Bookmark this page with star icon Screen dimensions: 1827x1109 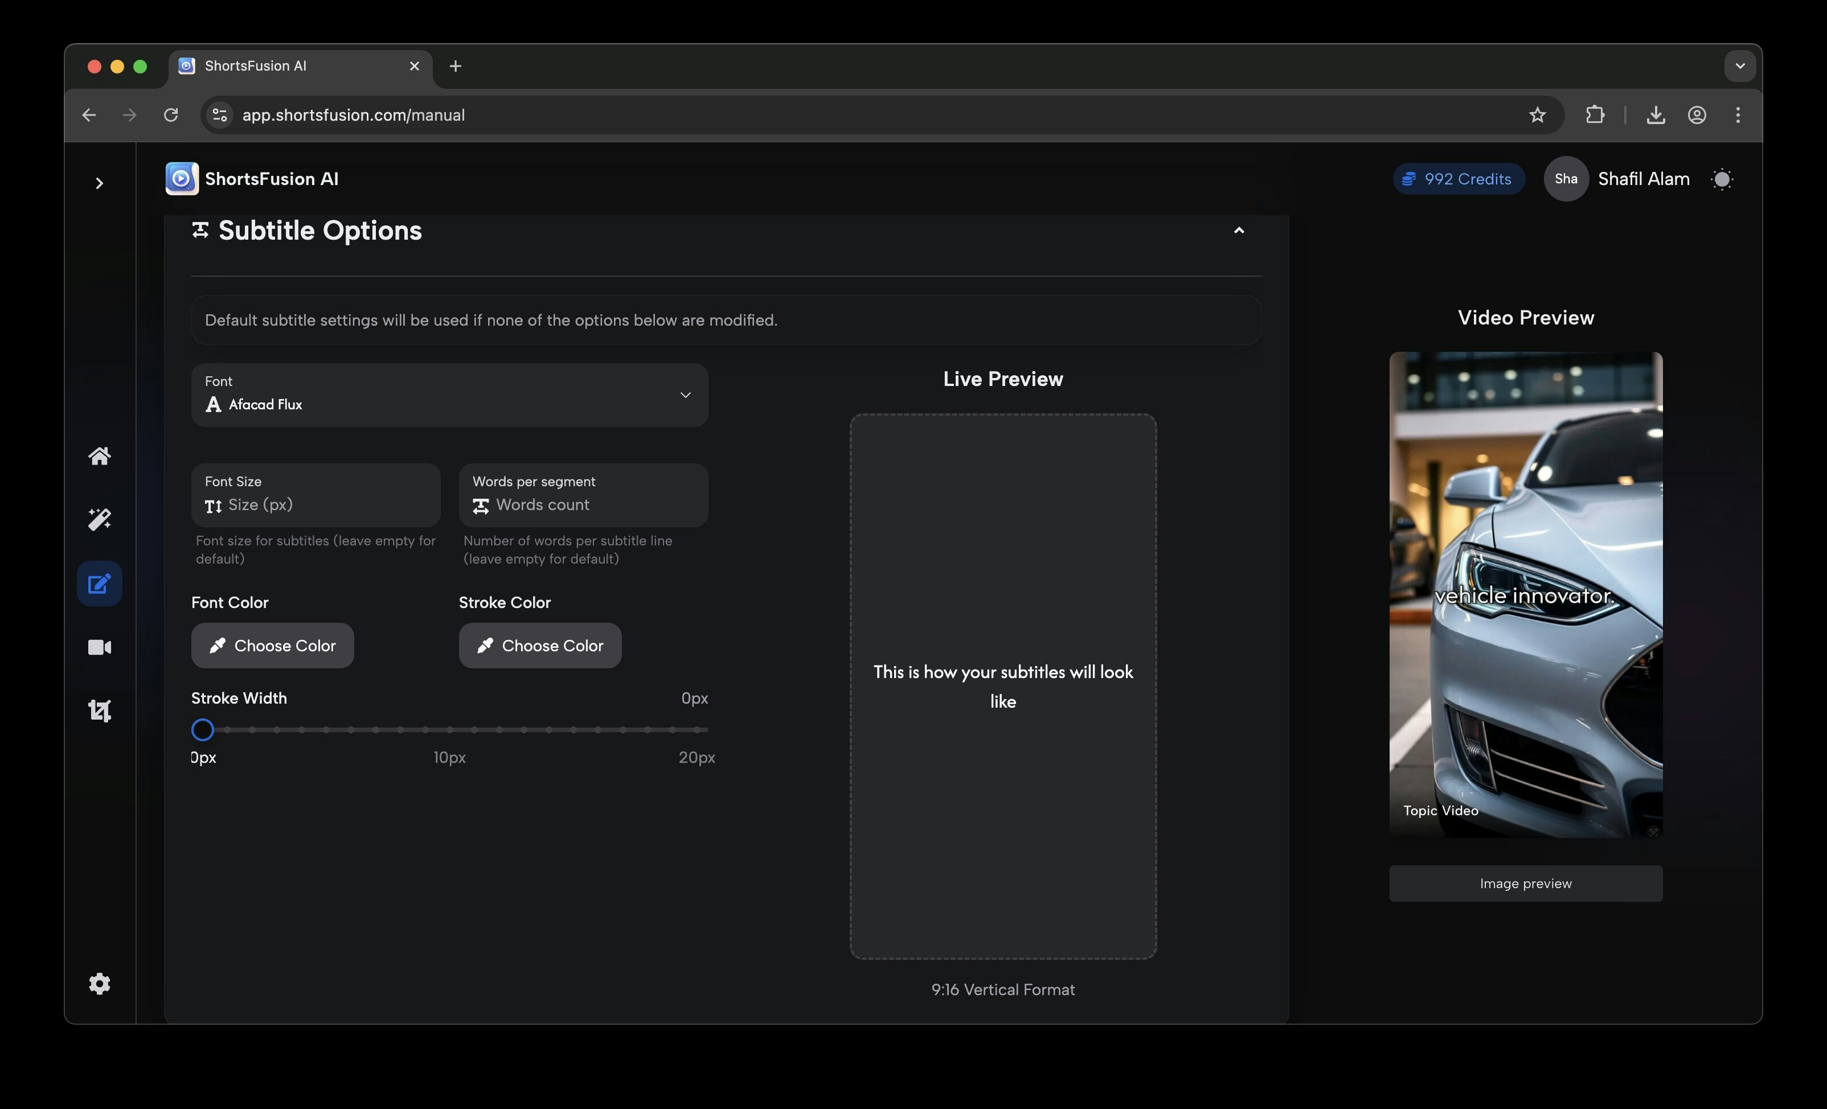(x=1537, y=115)
